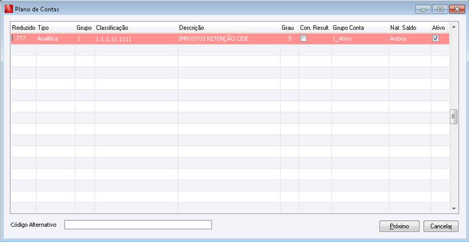
Task: Click the Nat. Saldo column header
Action: point(410,28)
